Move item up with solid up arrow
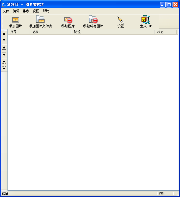 click(x=4, y=34)
